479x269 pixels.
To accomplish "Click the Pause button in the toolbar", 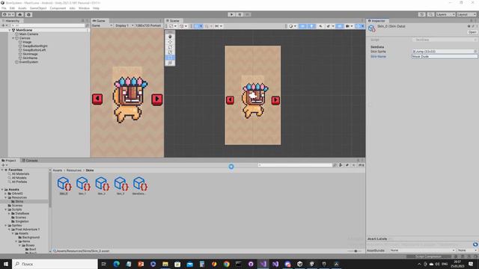I will click(x=239, y=14).
